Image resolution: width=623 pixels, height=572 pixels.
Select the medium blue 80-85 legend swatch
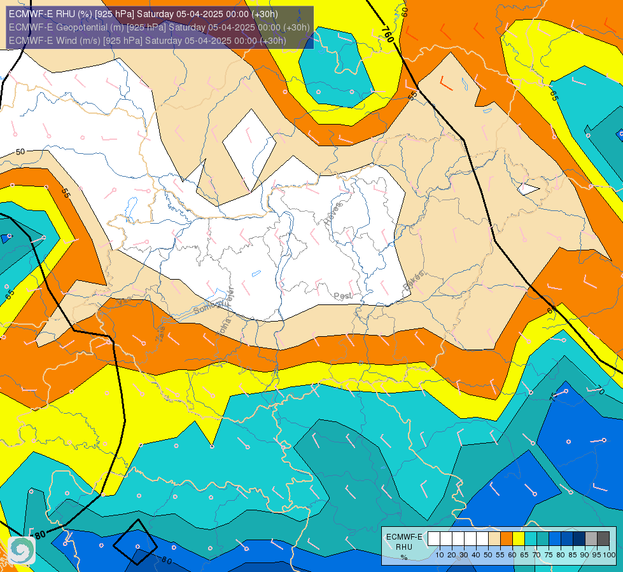click(567, 539)
